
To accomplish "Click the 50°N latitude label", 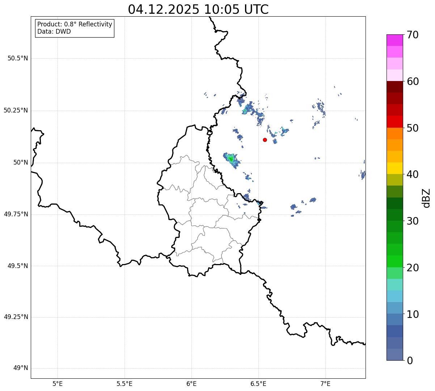I will [21, 163].
